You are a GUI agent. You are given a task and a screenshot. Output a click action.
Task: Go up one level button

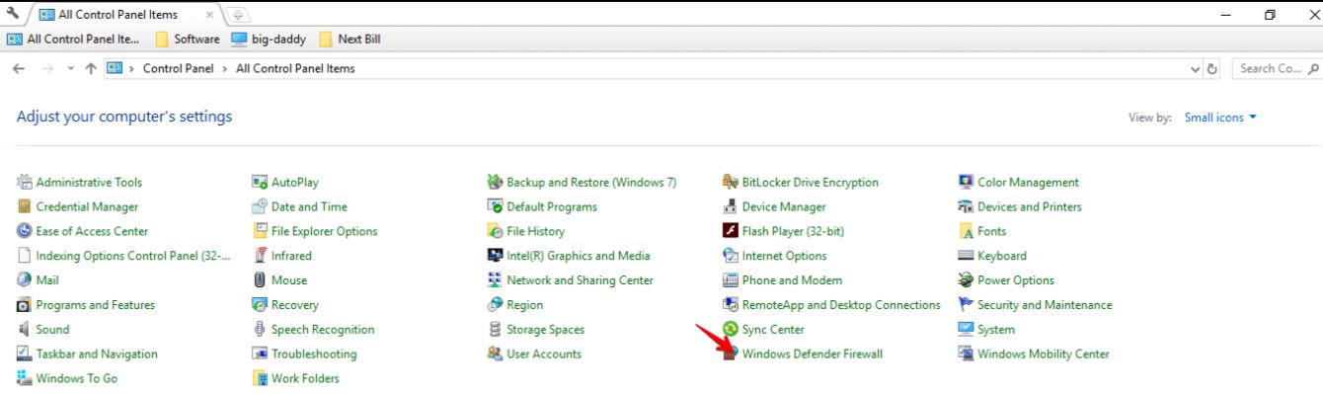91,69
